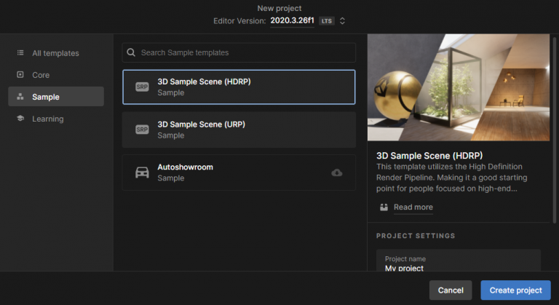Click the Read more icon
The height and width of the screenshot is (305, 559).
coord(384,207)
